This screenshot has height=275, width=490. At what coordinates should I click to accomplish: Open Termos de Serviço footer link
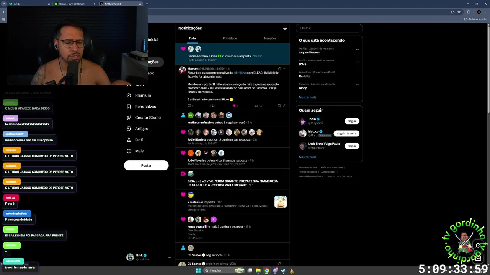click(308, 167)
